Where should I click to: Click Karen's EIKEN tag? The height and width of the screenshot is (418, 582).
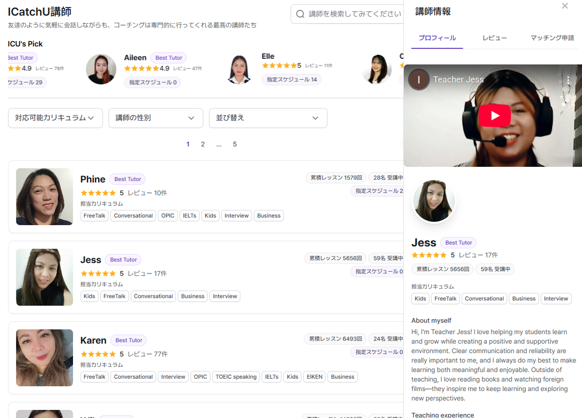315,377
